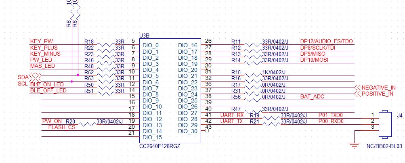Select the junction dot on the SCL line
This screenshot has width=405, height=163.
(x=72, y=81)
